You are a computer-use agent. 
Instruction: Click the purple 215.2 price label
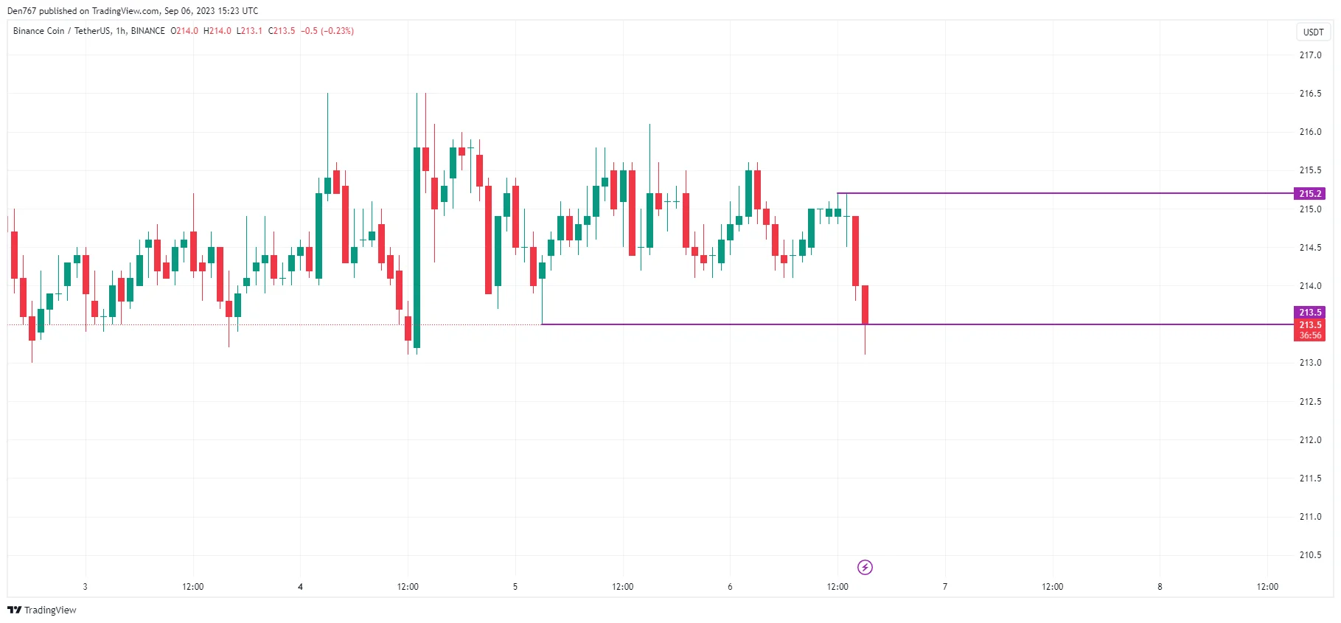[x=1309, y=193]
